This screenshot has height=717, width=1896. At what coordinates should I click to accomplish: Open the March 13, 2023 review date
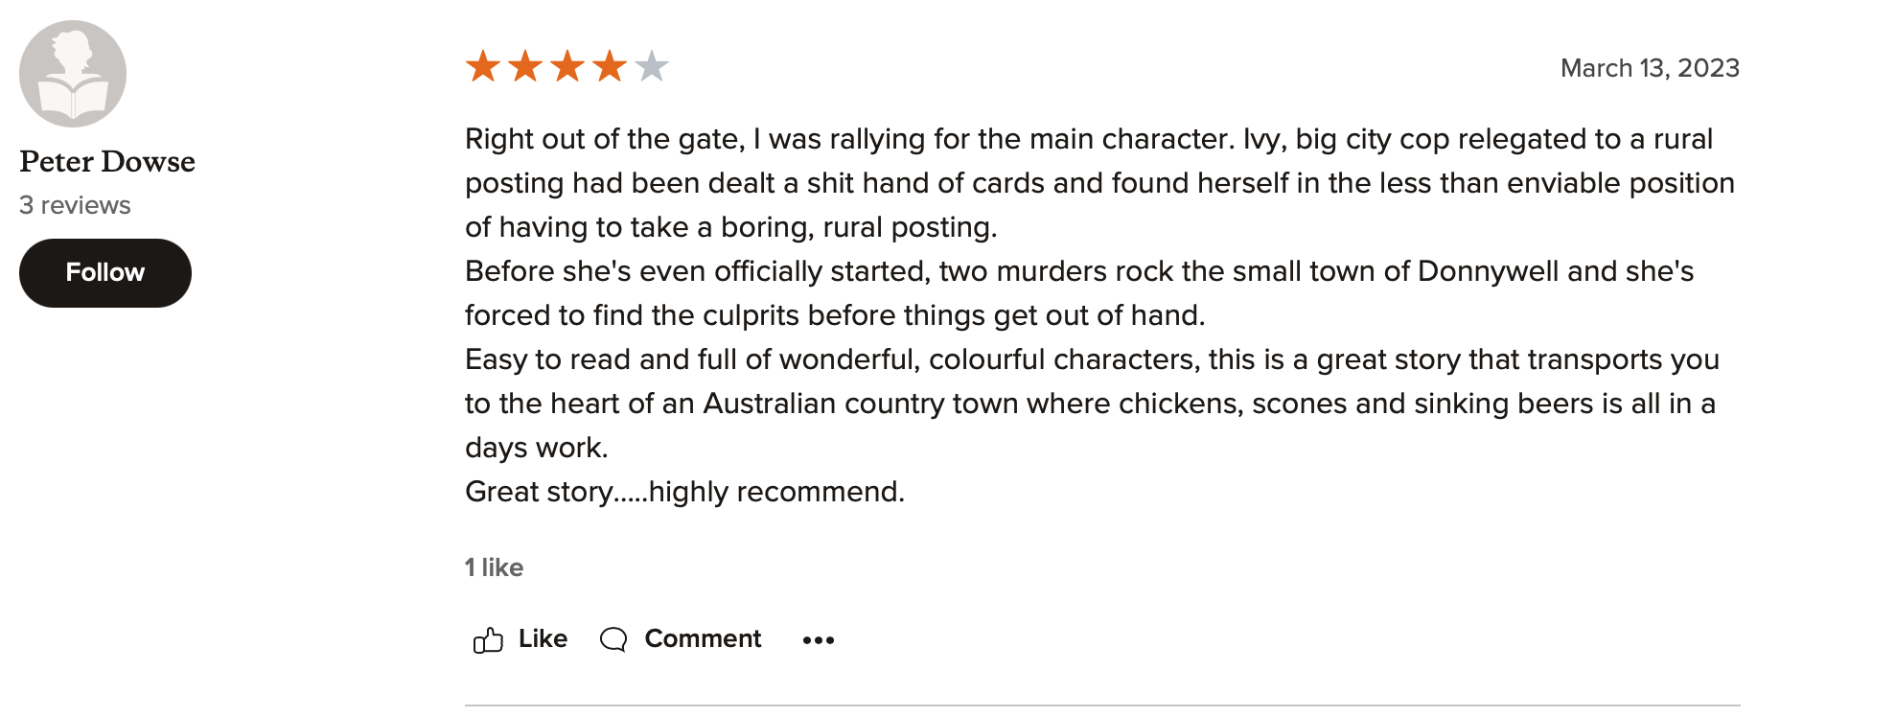click(x=1650, y=68)
